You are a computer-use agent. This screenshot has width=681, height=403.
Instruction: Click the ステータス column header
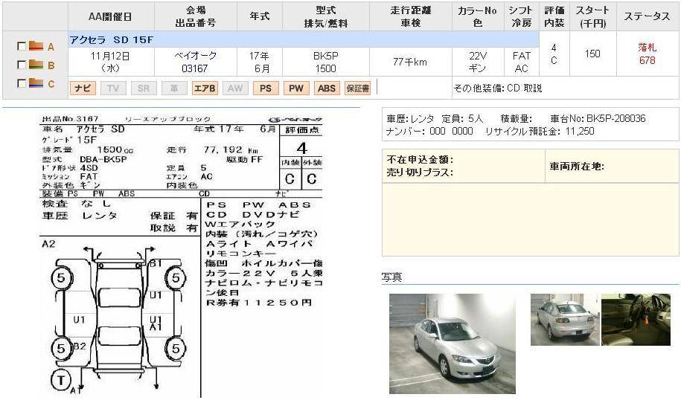point(647,16)
